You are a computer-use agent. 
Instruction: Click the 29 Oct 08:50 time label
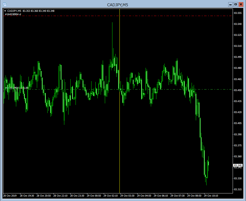click(194, 196)
